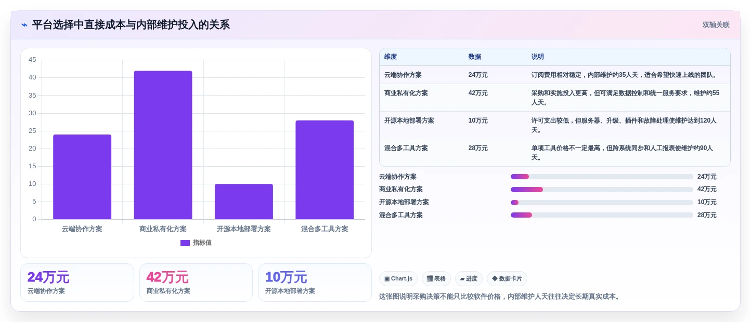
Task: Click the 说明 column header
Action: click(538, 57)
